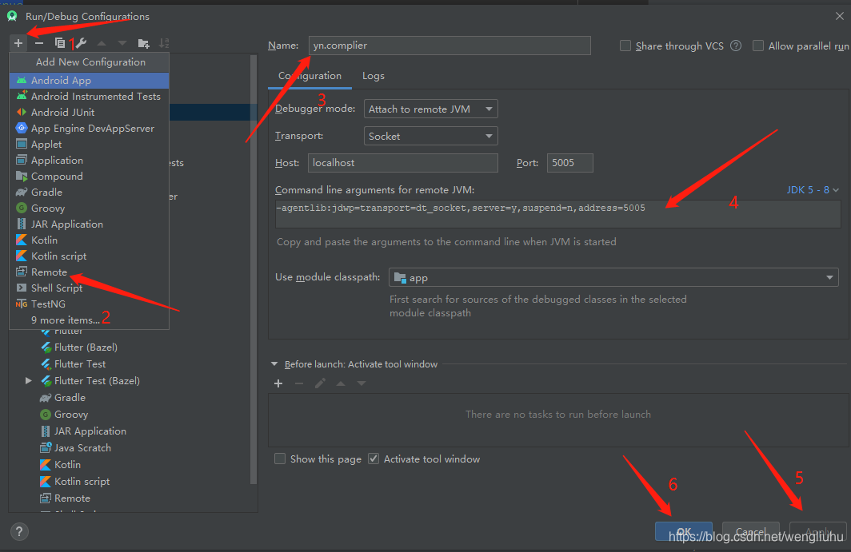
Task: Select JAR Application in popup list
Action: pyautogui.click(x=89, y=224)
